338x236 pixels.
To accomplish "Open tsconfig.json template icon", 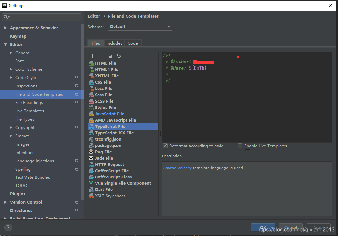I will tap(91, 139).
